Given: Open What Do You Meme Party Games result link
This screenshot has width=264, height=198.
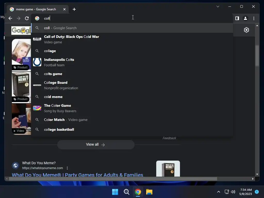Looking at the screenshot, I should click(x=77, y=175).
